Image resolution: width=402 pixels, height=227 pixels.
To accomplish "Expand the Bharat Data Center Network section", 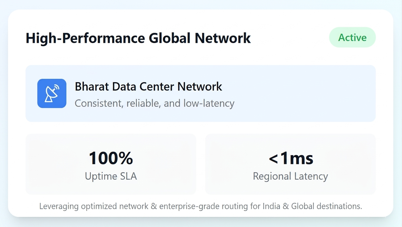I will click(x=201, y=93).
